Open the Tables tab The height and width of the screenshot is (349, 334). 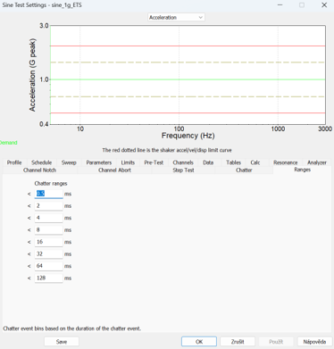(233, 162)
